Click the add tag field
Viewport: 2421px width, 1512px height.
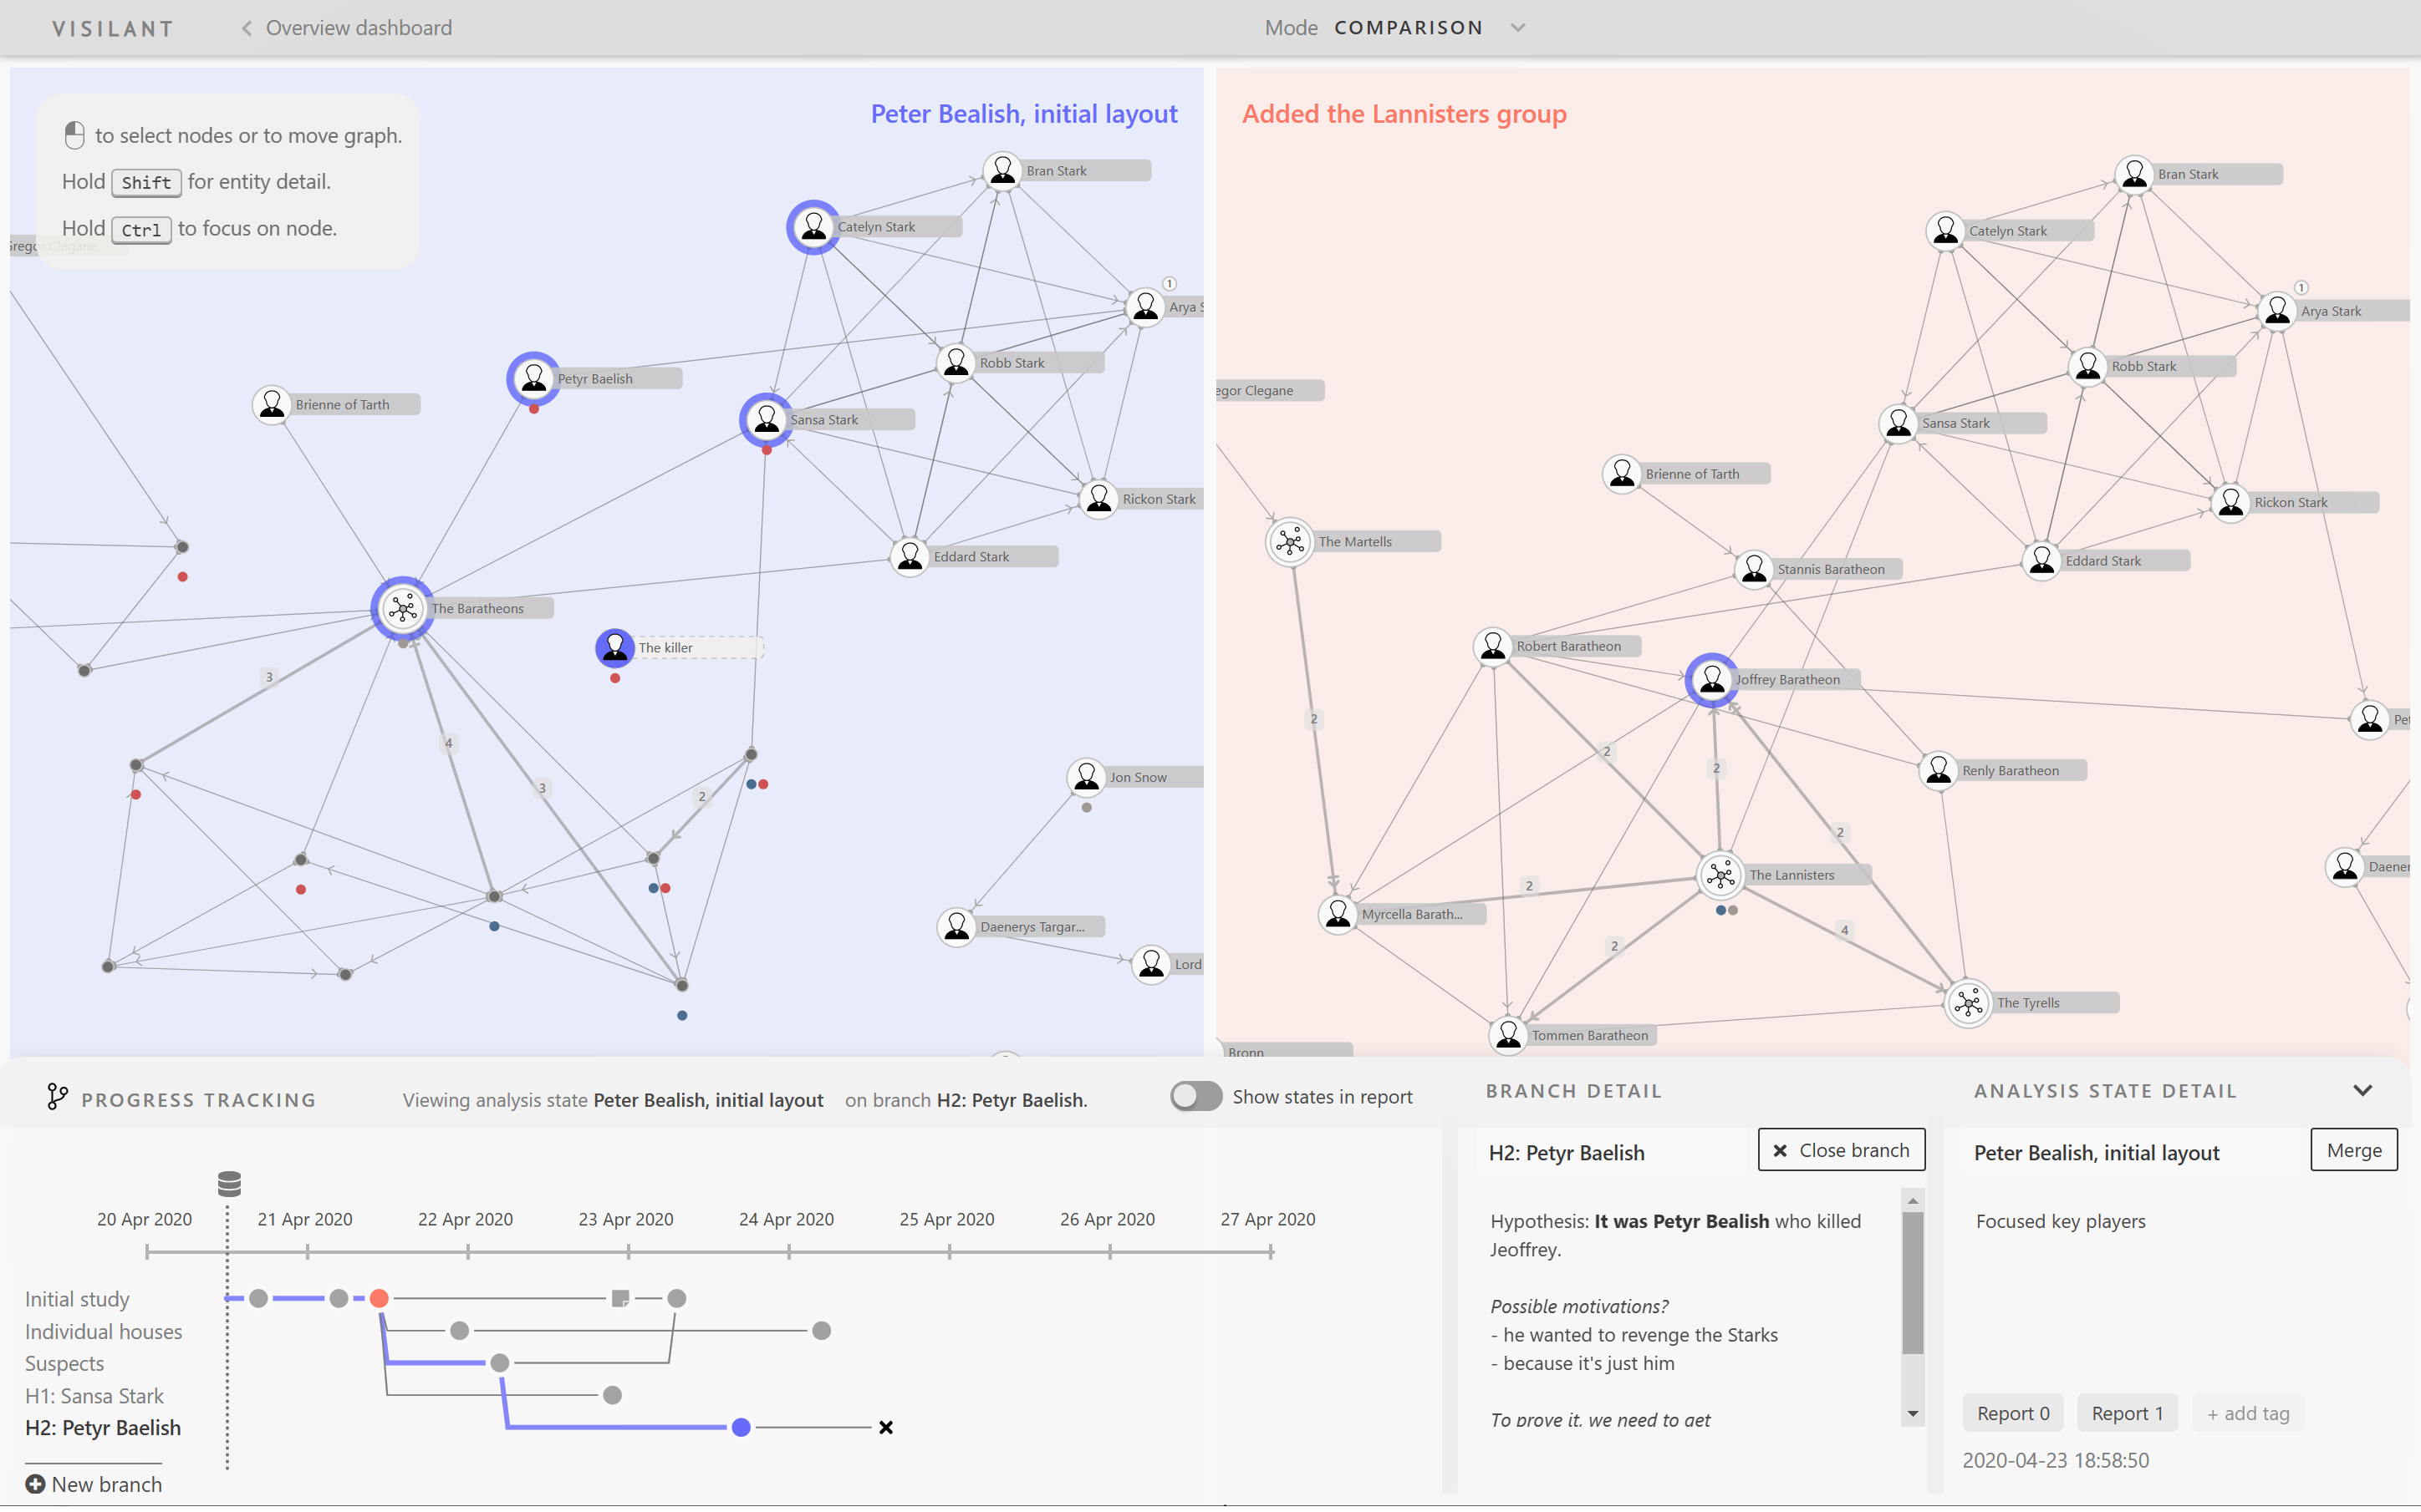(x=2247, y=1413)
